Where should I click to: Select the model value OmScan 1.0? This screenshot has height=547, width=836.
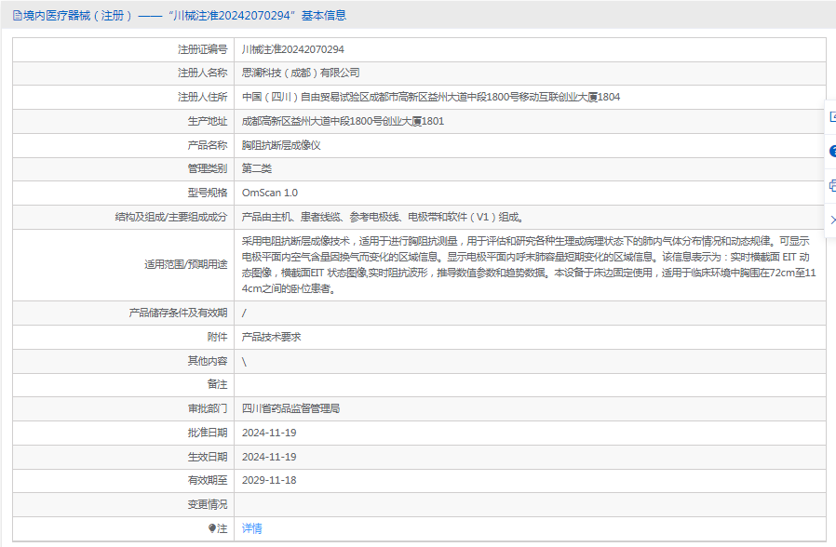point(270,193)
